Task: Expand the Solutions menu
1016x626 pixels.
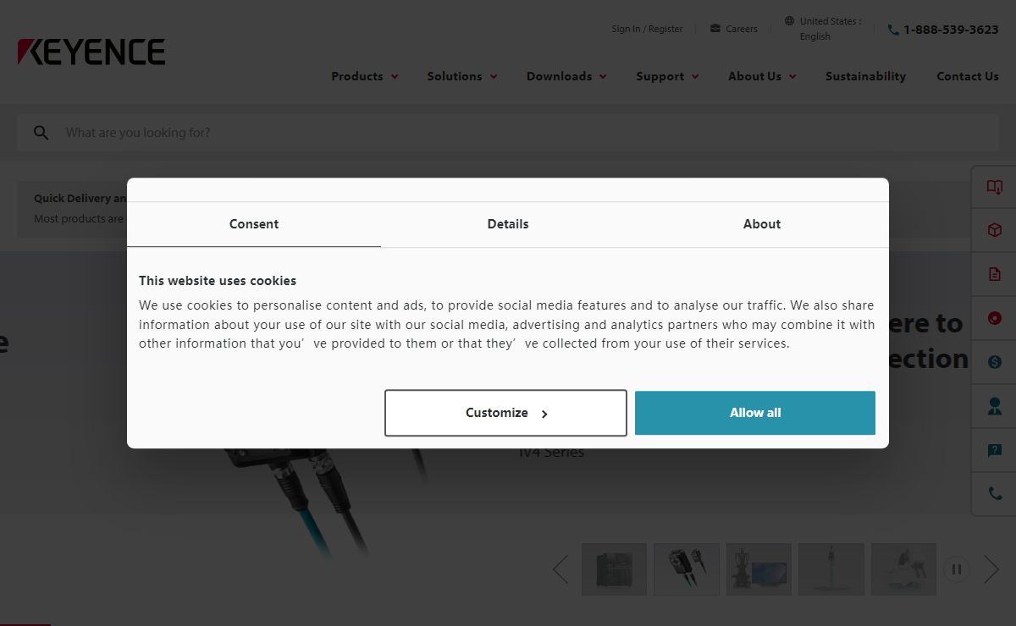Action: (x=462, y=76)
